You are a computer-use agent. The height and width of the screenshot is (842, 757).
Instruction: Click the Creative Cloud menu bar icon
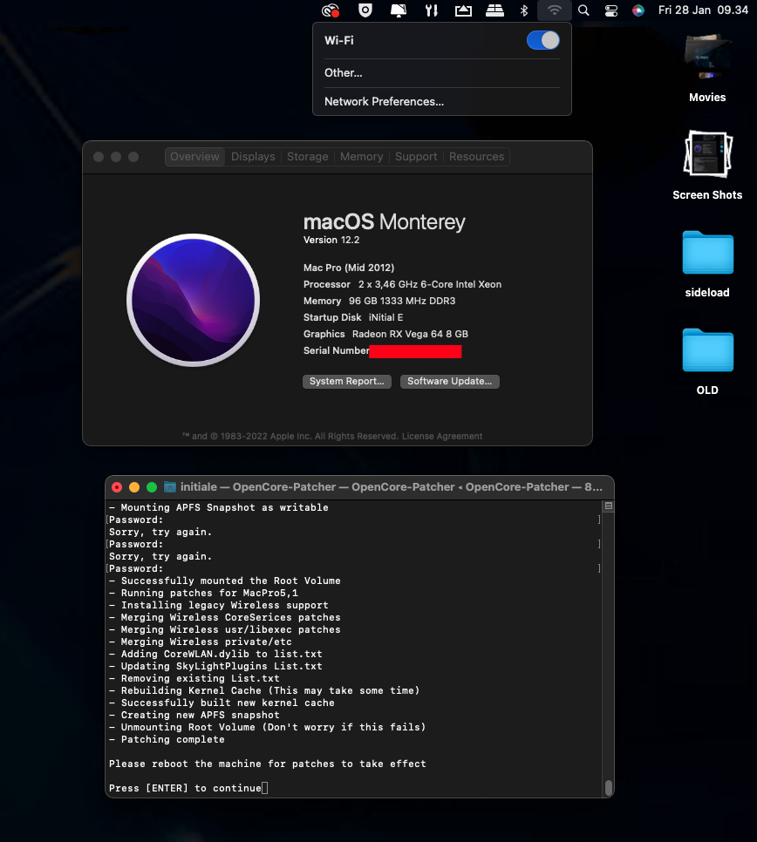tap(331, 10)
